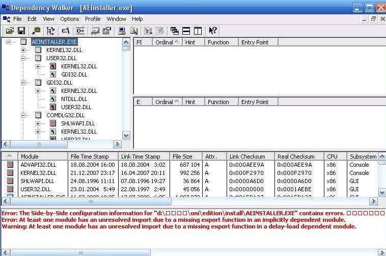Screen dimensions: 386x256
Task: Click the Tile Vertically toolbar icon
Action: (198, 31)
